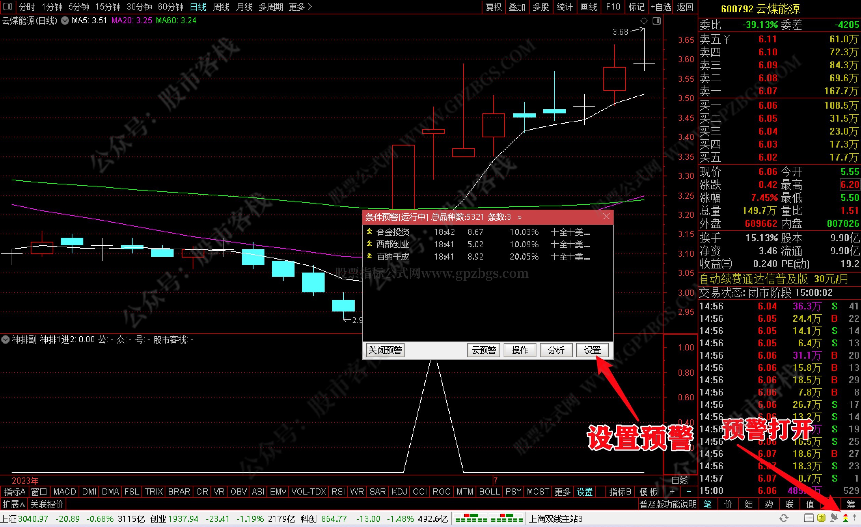Select the 15分钟 period tab
The width and height of the screenshot is (861, 527).
[108, 6]
